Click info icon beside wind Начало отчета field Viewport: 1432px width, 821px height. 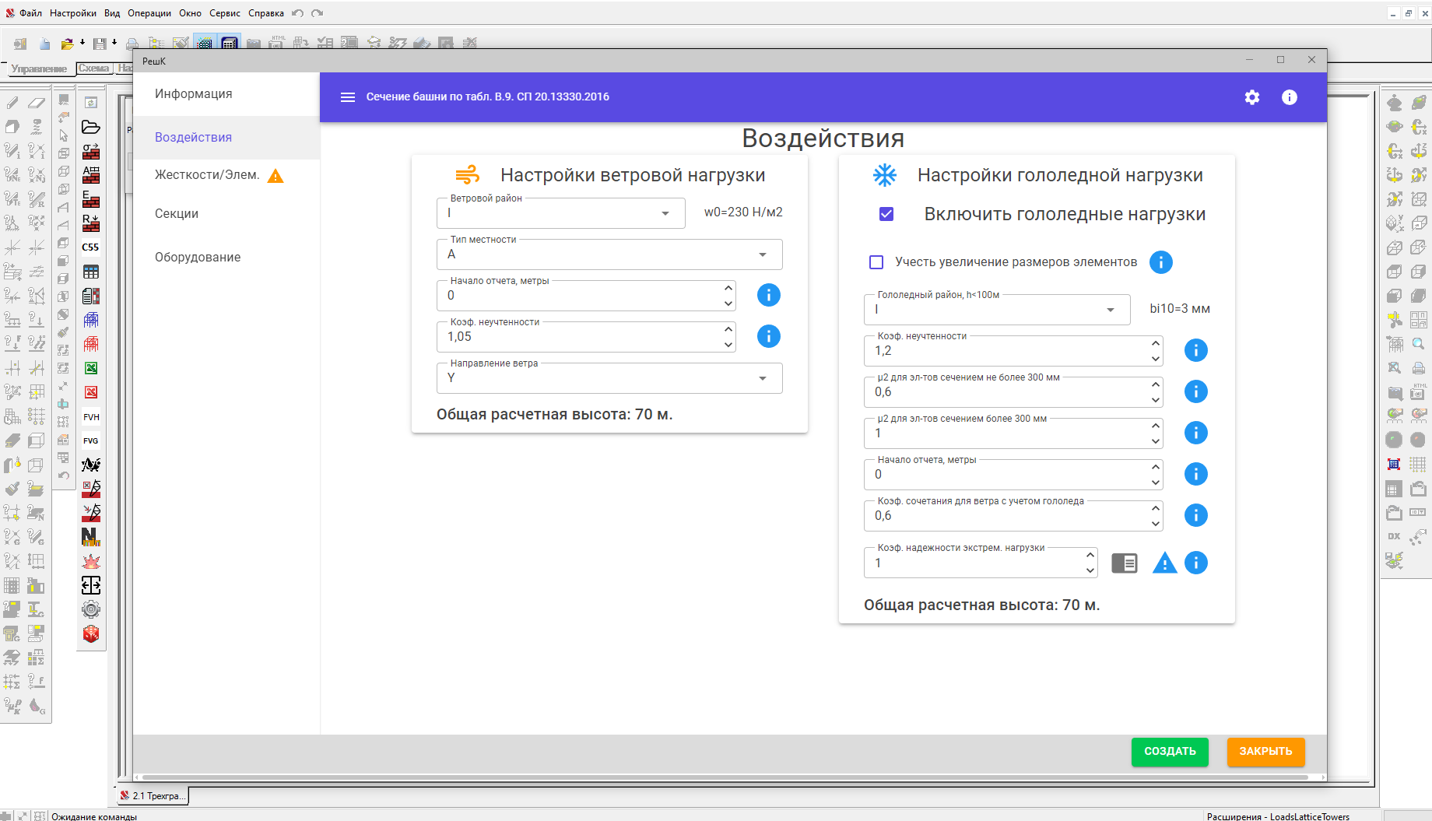(768, 295)
